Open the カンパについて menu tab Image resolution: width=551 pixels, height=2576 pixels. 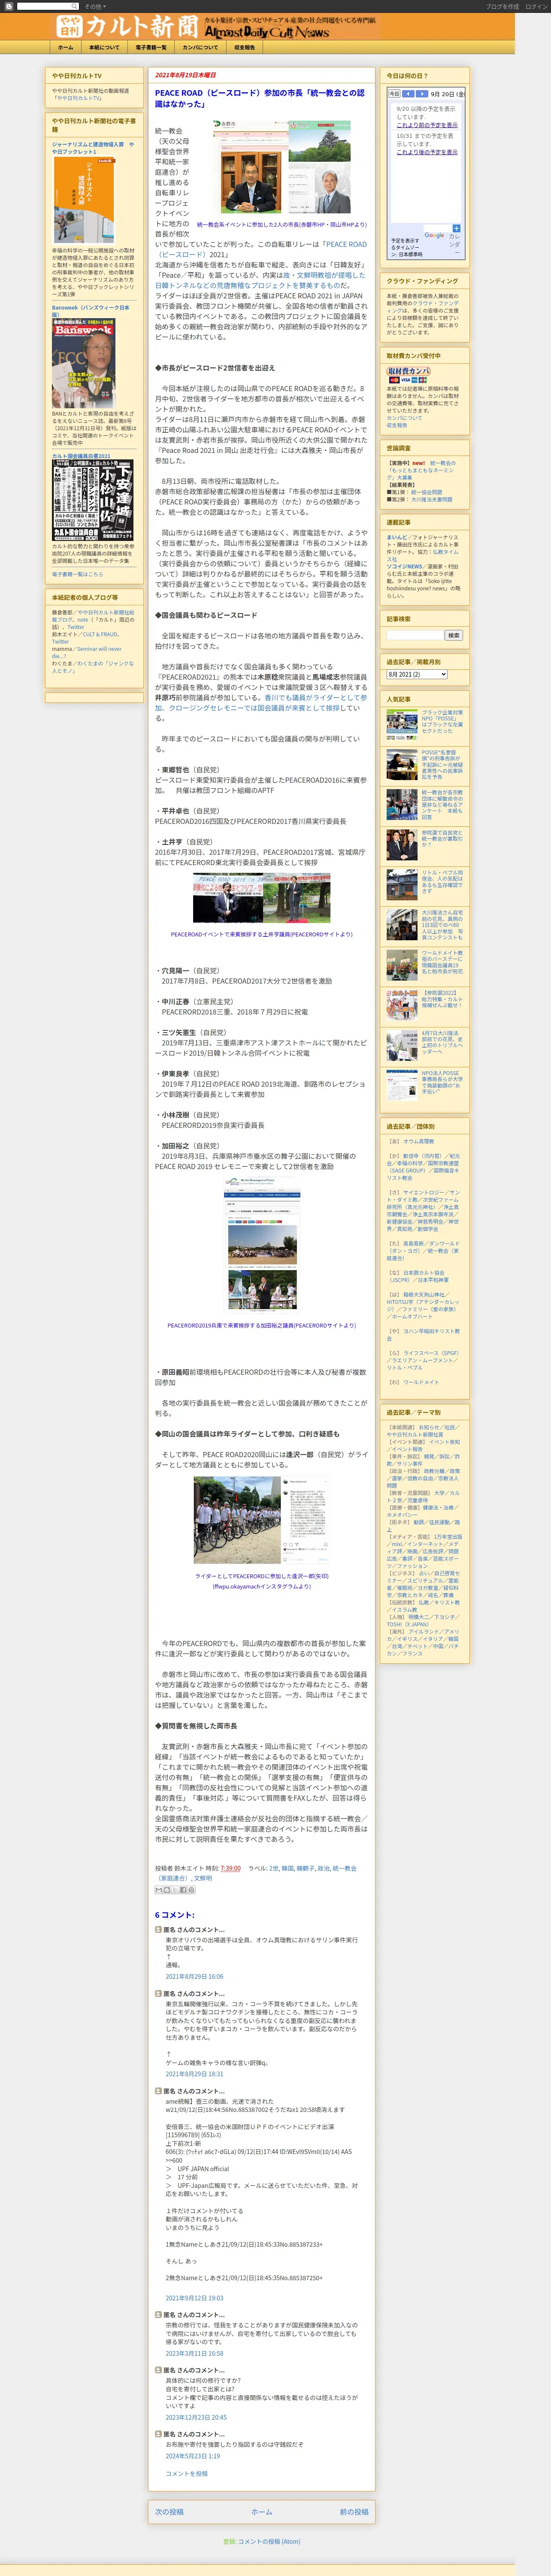(200, 47)
